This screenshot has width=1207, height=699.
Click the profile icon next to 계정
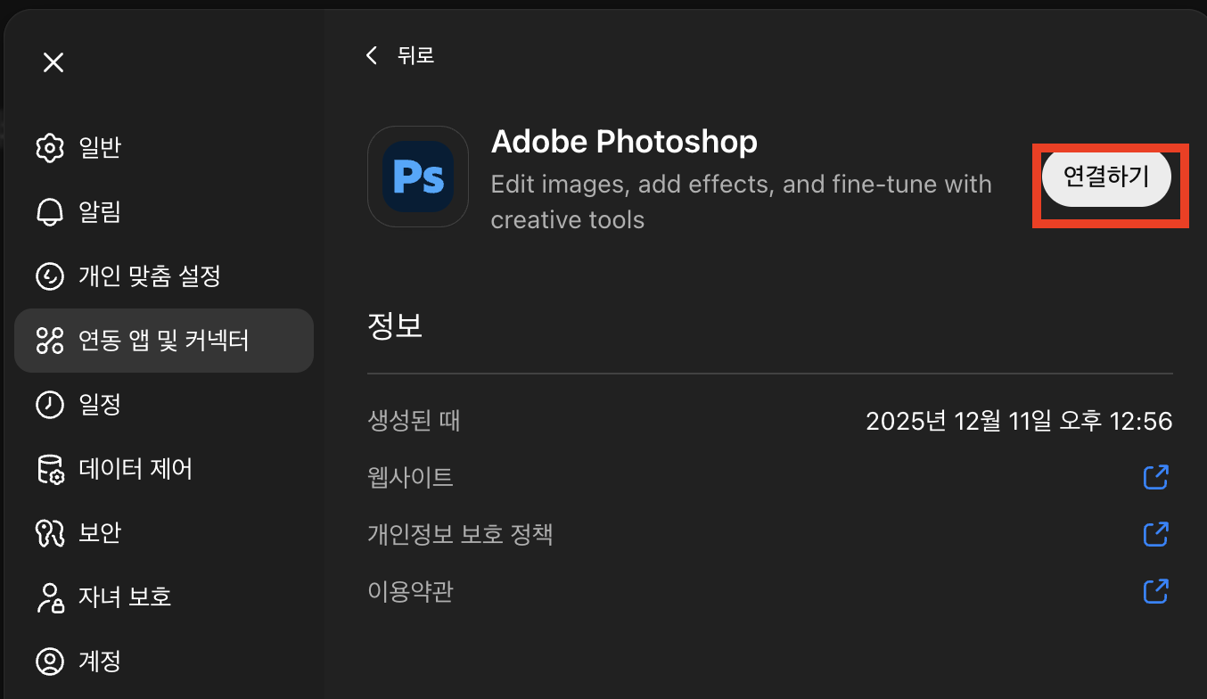click(x=50, y=662)
